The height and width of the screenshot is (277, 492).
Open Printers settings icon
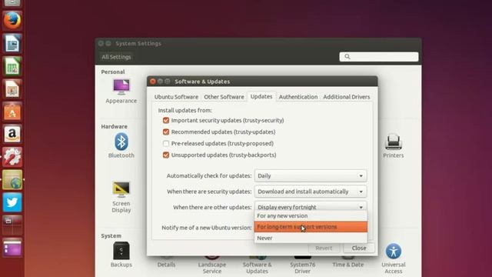point(393,142)
